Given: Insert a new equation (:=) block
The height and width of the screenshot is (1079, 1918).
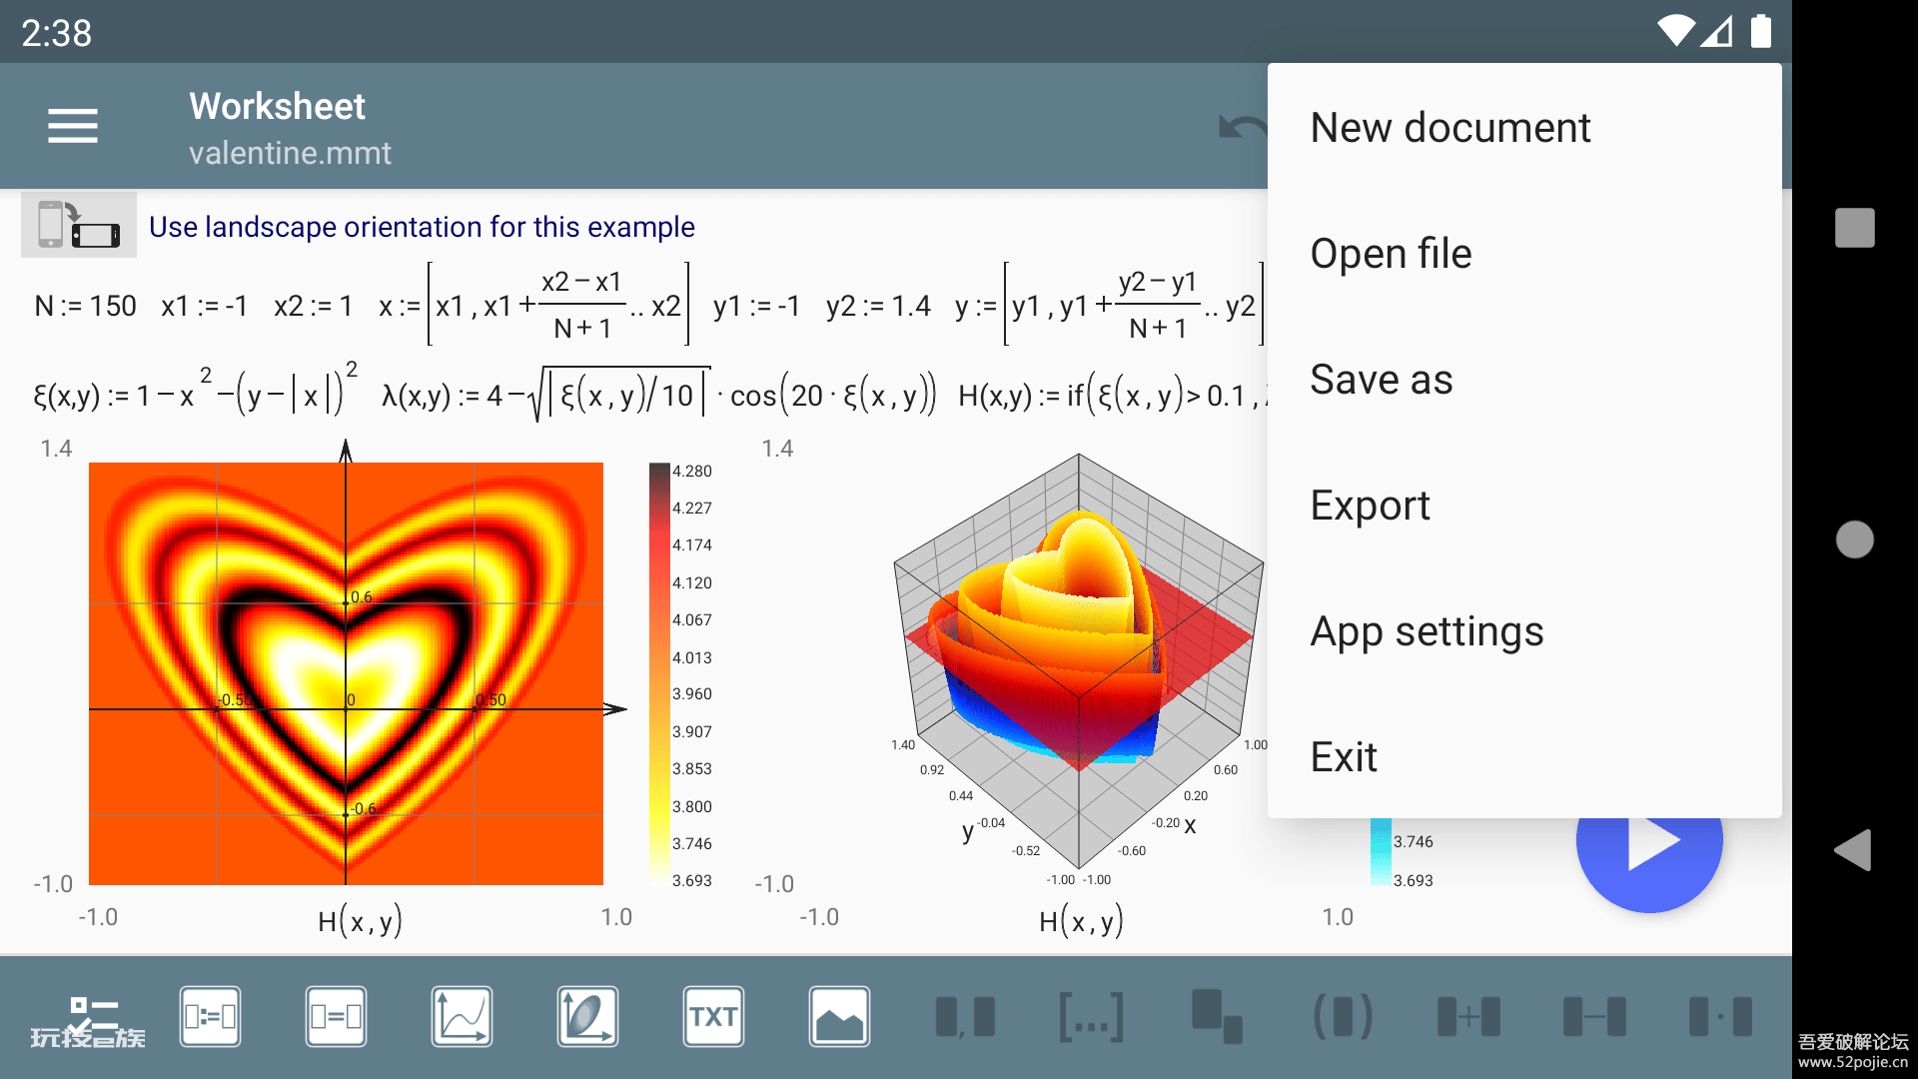Looking at the screenshot, I should (x=210, y=1017).
